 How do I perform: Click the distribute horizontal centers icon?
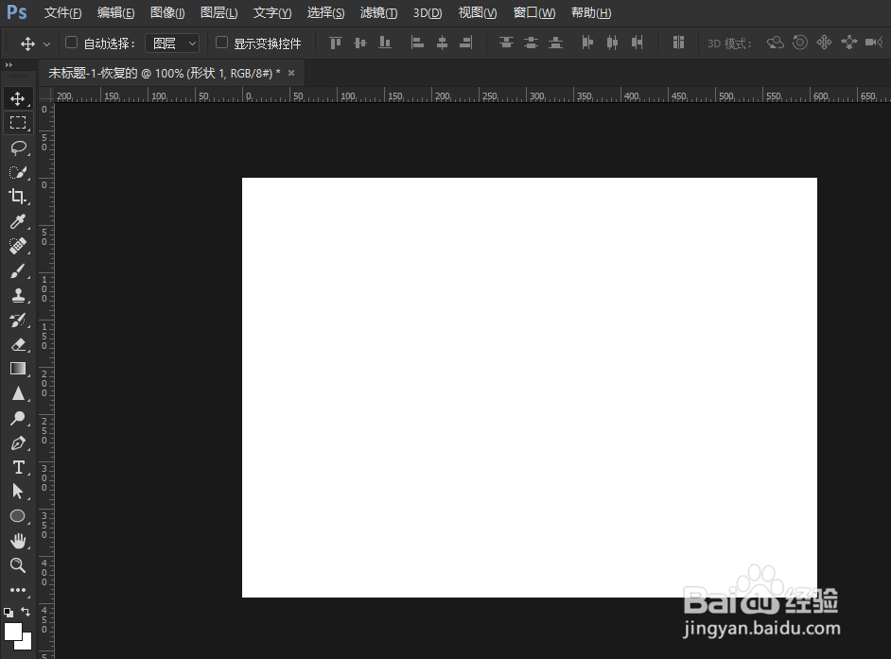(x=612, y=43)
